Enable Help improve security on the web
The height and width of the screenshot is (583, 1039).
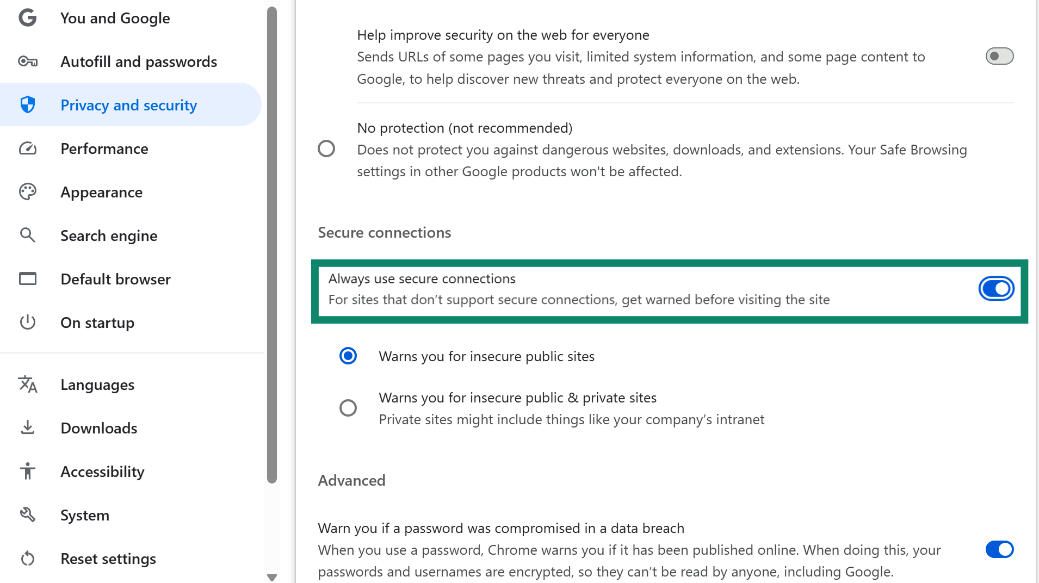[1000, 56]
